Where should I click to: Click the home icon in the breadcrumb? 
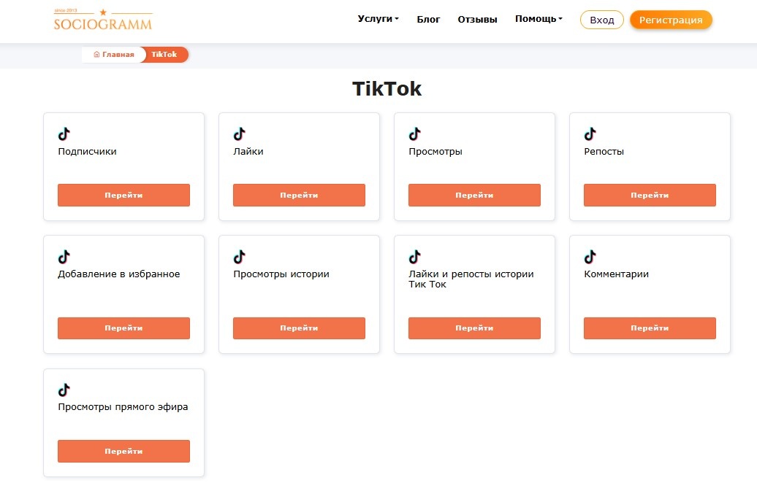(96, 55)
